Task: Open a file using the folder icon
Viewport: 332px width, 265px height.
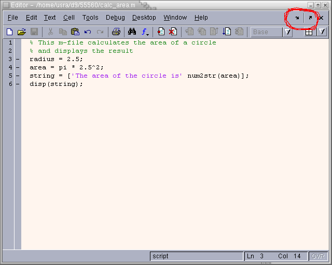Action: tap(22, 32)
